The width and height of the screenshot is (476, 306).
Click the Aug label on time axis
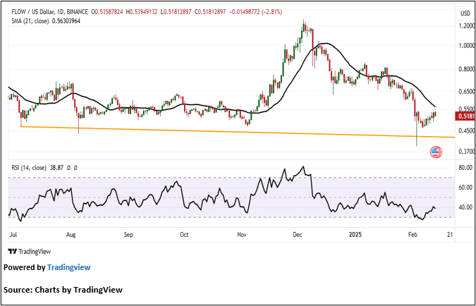71,235
